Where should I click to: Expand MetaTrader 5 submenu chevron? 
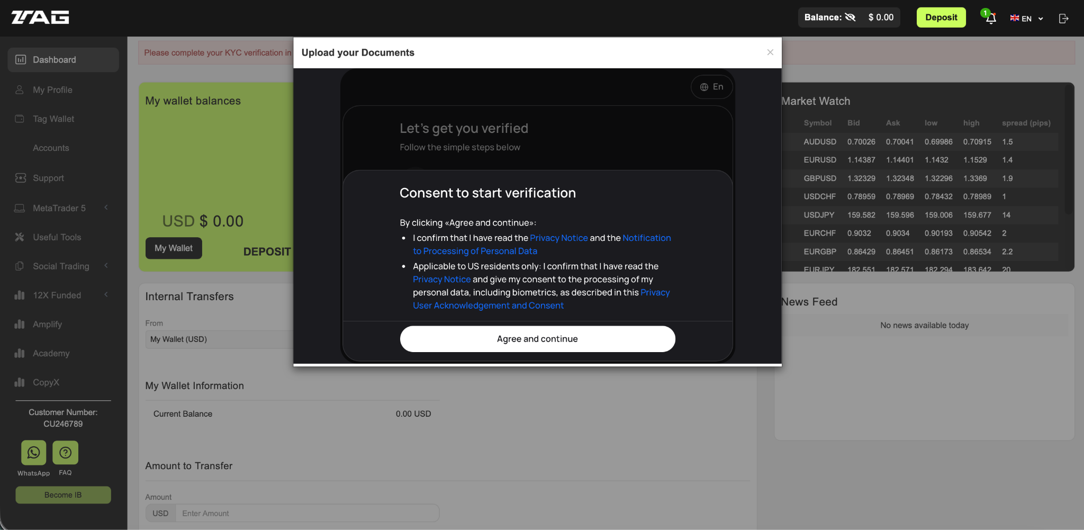[106, 208]
